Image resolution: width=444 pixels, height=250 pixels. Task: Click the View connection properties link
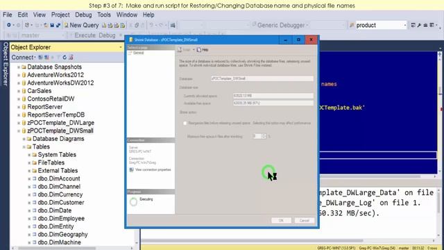153,169
